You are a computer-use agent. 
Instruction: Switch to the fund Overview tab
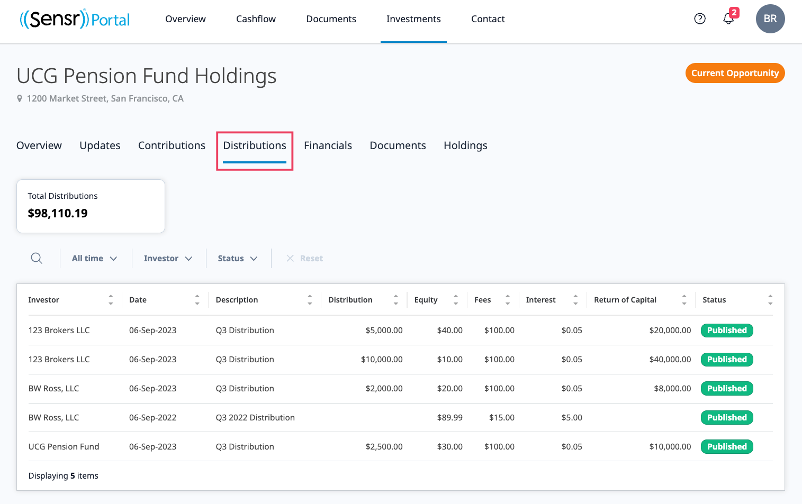point(39,145)
